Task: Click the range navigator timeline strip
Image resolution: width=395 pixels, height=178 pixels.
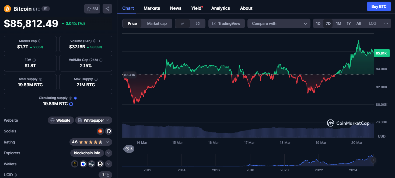Action: (248, 160)
